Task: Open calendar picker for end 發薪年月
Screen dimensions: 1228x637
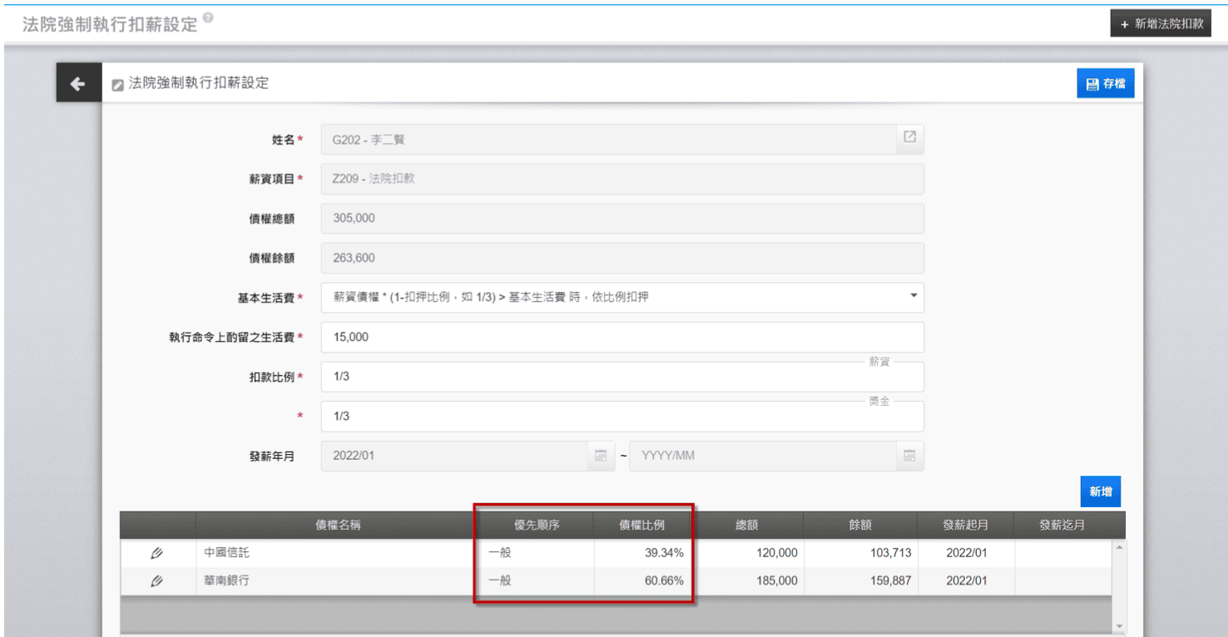Action: (x=909, y=456)
